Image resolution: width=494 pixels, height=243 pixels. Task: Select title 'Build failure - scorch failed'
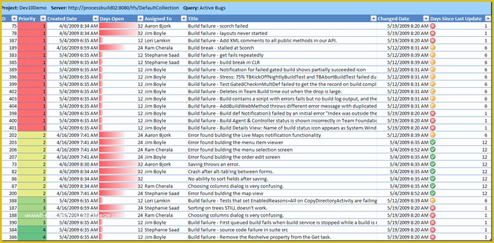pos(218,26)
